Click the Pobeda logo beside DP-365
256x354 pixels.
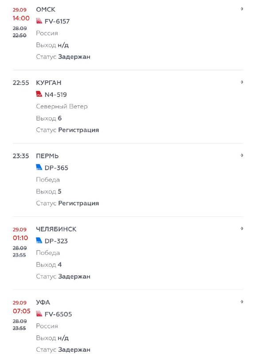(x=39, y=167)
